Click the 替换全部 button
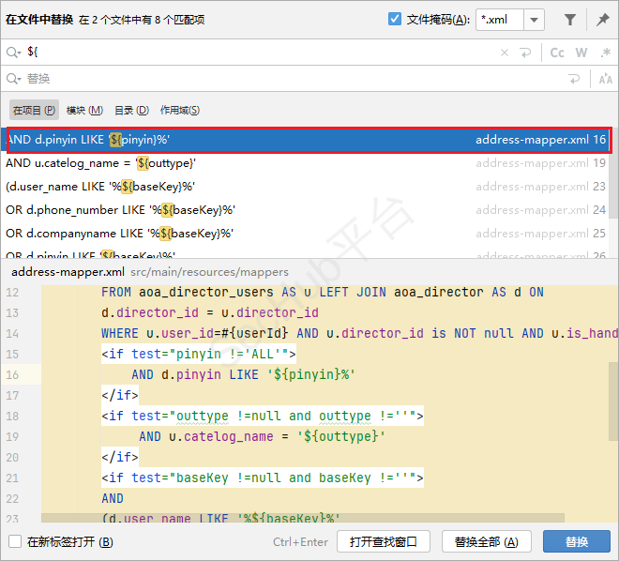 [485, 541]
